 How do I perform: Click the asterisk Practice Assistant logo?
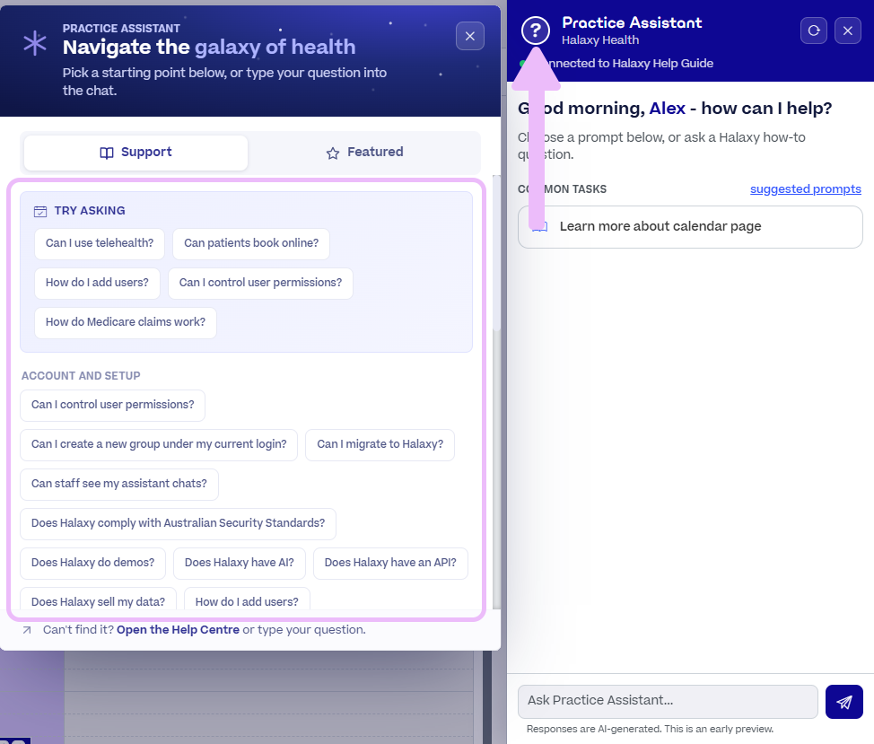click(35, 43)
